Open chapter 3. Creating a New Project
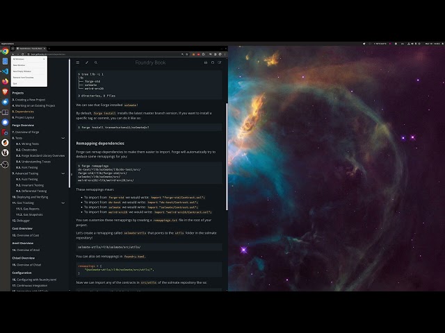 click(29, 100)
